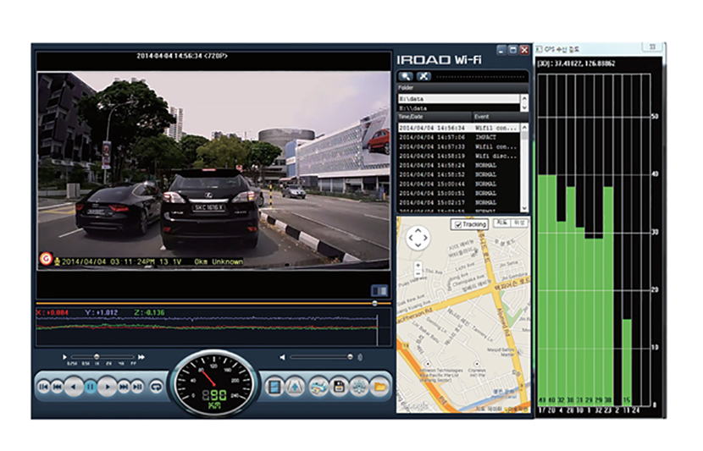Click the dashcam video frame

click(x=213, y=171)
